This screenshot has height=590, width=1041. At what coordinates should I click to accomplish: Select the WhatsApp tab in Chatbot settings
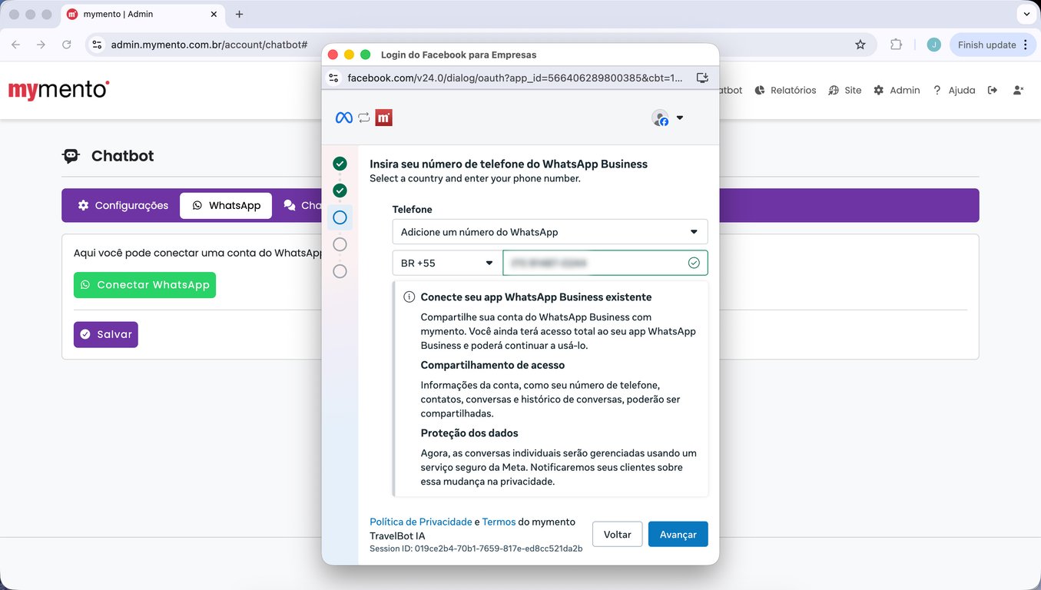[226, 206]
